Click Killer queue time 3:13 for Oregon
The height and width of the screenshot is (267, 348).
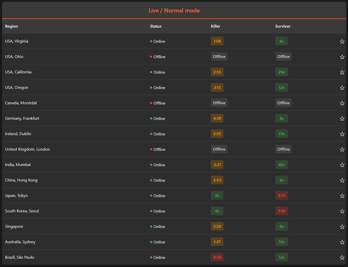[217, 88]
